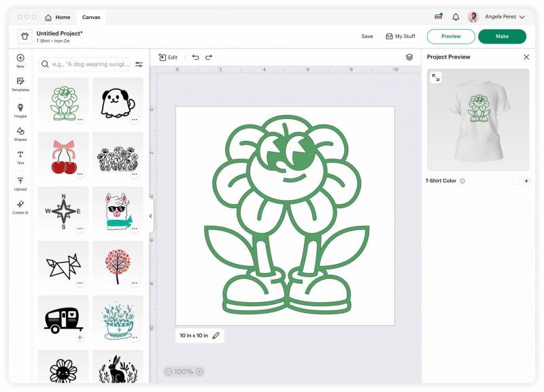
Task: Click the Undo arrow
Action: click(196, 57)
